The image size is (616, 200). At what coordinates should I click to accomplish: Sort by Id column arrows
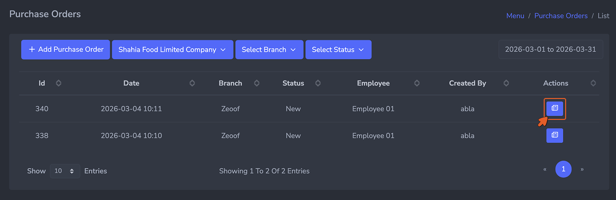pyautogui.click(x=58, y=83)
